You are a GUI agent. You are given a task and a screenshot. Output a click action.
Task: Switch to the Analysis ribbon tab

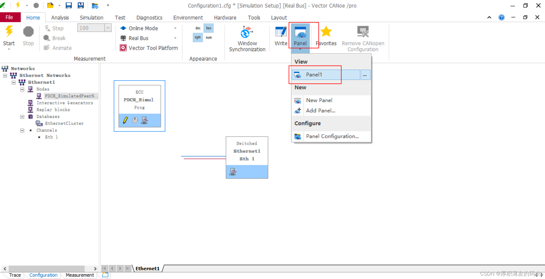tap(60, 18)
